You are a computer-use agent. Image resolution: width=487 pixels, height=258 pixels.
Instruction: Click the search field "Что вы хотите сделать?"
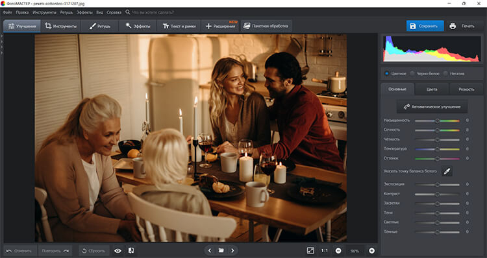153,12
